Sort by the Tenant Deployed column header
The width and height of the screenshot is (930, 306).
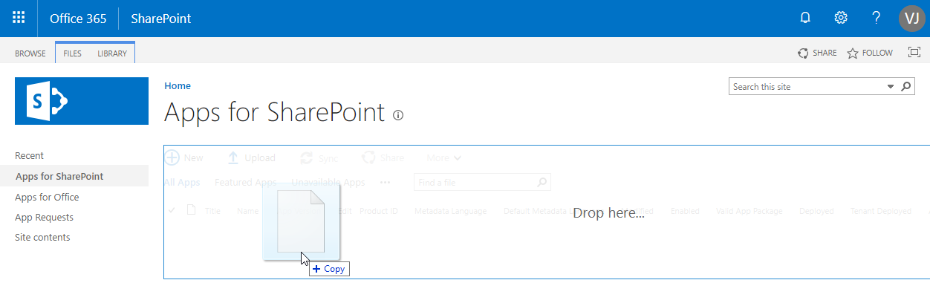(x=880, y=211)
